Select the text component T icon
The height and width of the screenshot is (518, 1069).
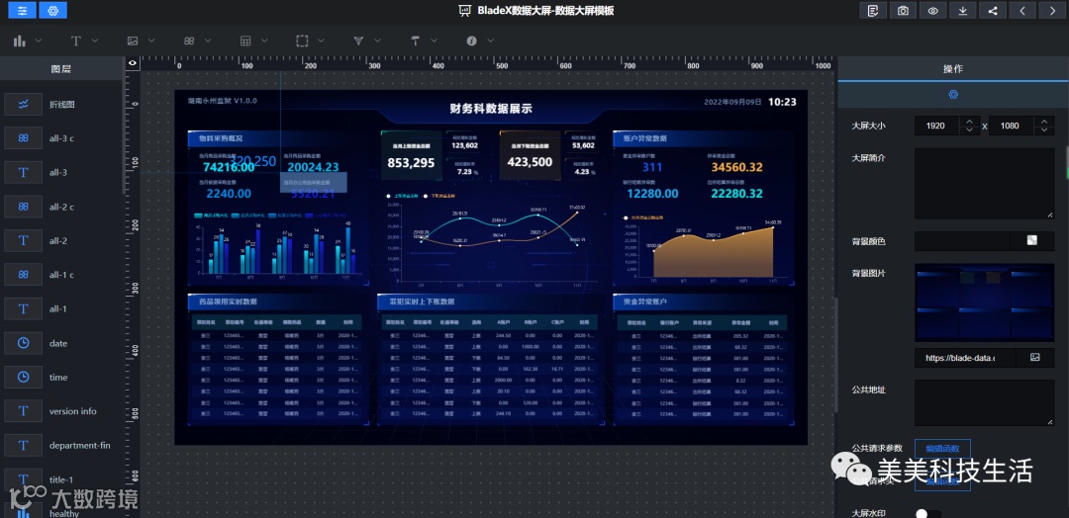pos(75,41)
